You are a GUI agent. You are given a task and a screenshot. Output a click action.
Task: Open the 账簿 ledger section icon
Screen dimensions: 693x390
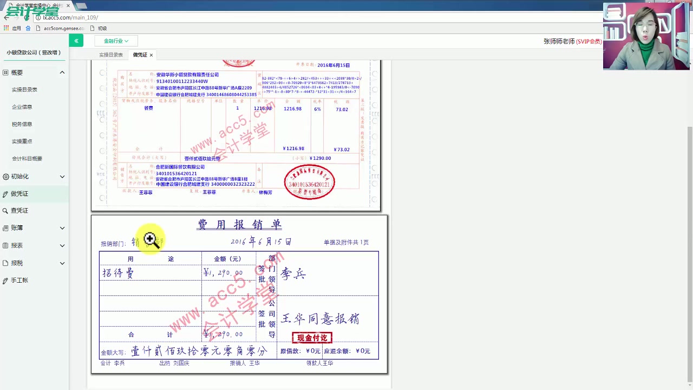click(7, 227)
